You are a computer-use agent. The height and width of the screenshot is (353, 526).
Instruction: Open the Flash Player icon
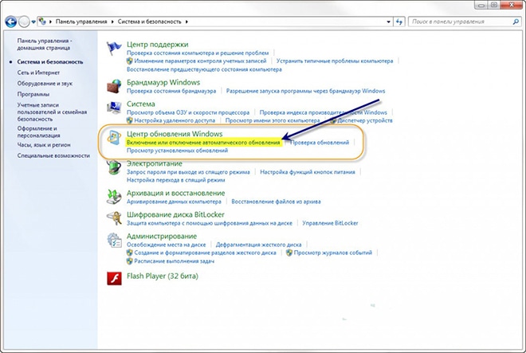115,279
